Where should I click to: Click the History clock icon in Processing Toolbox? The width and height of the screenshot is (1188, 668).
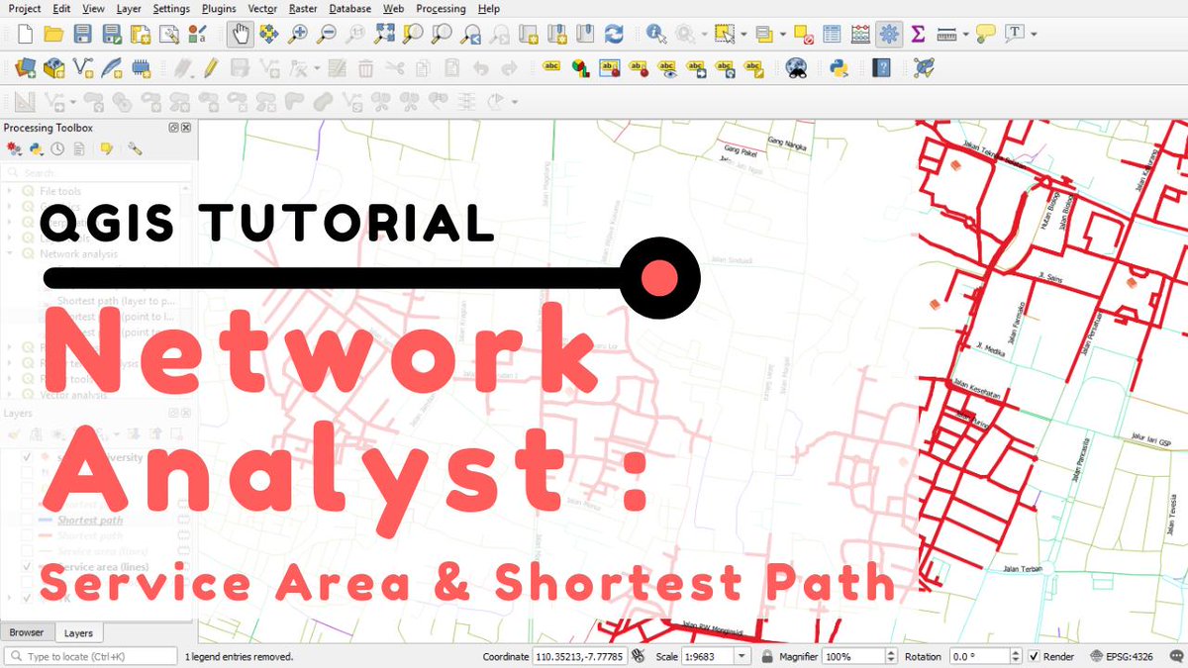[57, 148]
